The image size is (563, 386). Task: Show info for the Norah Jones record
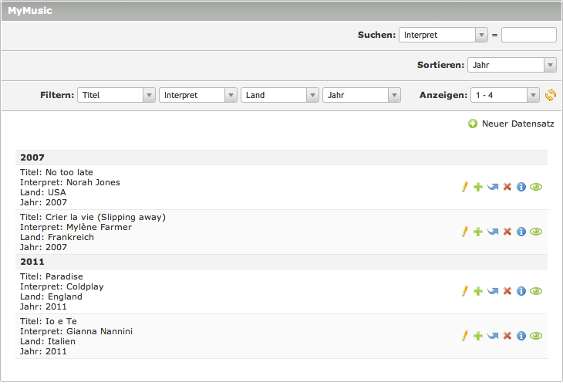(x=521, y=187)
